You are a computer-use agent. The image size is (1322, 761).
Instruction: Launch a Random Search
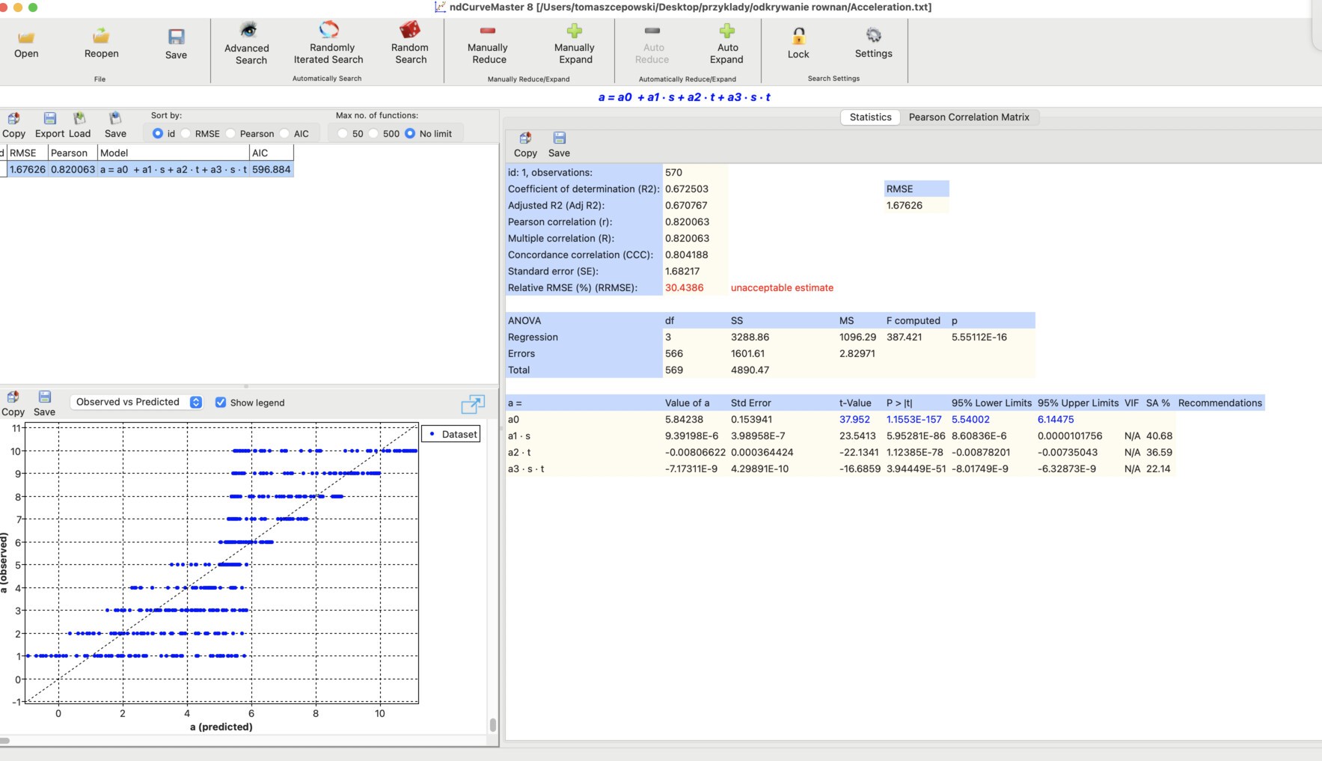click(x=409, y=46)
